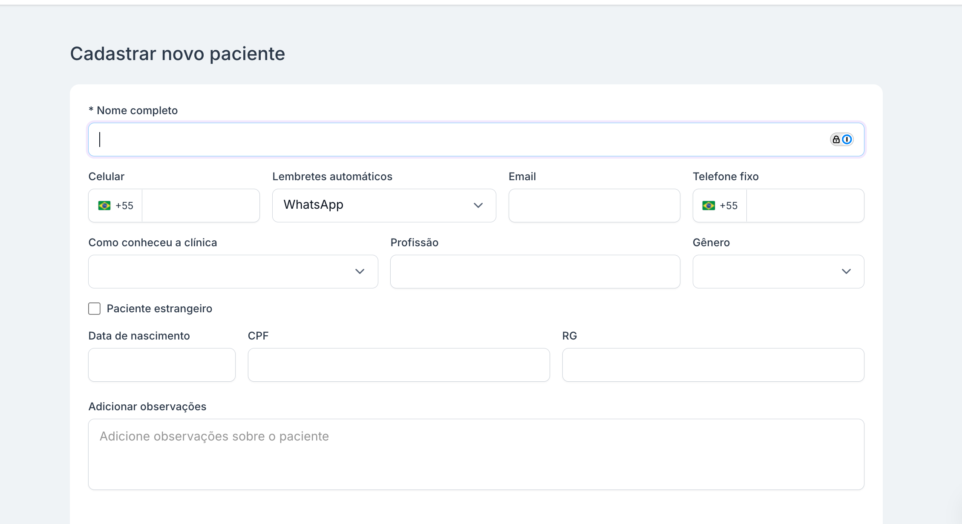Image resolution: width=962 pixels, height=524 pixels.
Task: Open the Como conheceu a clínica dropdown
Action: click(222, 271)
